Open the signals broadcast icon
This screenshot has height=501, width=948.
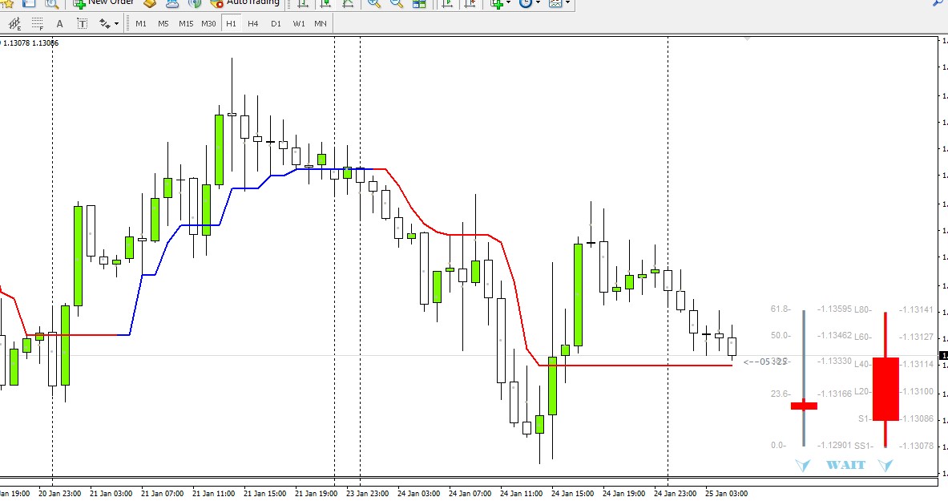(x=195, y=3)
